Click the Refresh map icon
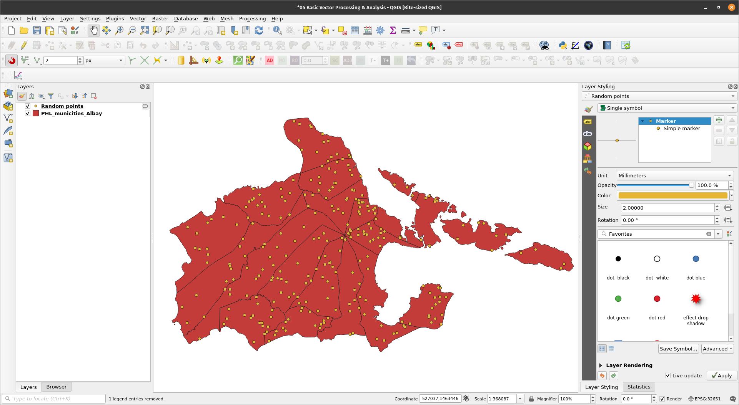739x405 pixels. 259,30
